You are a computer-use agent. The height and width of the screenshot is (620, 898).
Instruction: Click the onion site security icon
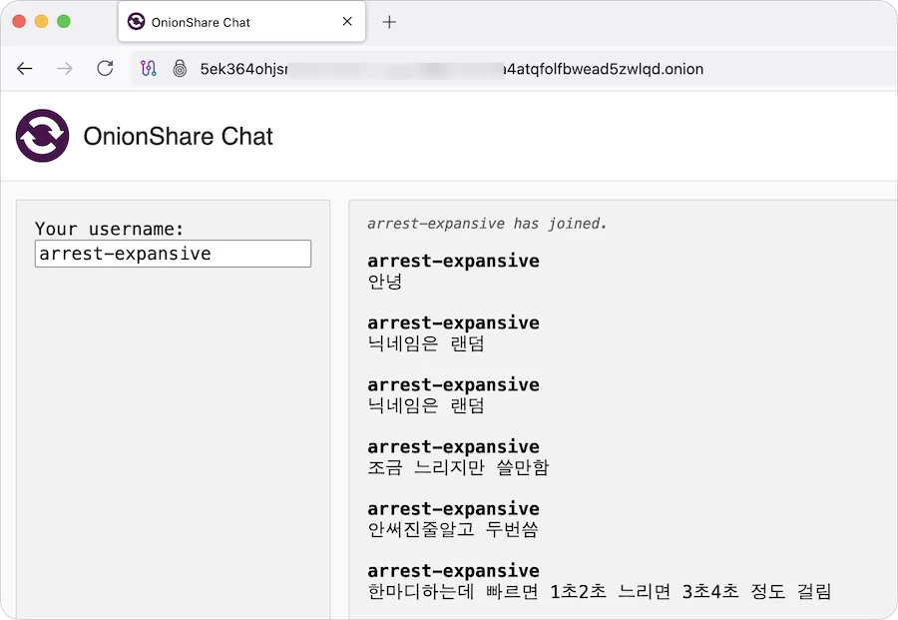180,69
